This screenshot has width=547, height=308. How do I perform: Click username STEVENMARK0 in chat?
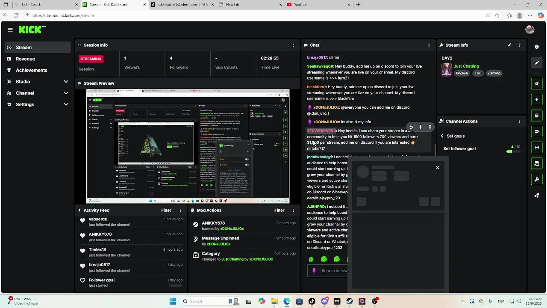[x=321, y=131]
